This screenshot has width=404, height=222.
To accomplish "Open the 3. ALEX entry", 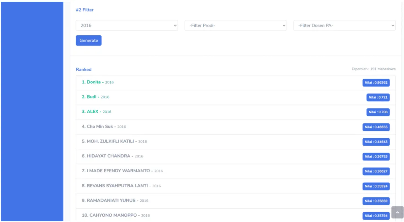I will 236,112.
